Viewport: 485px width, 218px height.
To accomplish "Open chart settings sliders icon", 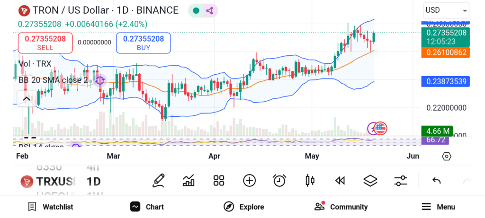I will pyautogui.click(x=401, y=180).
